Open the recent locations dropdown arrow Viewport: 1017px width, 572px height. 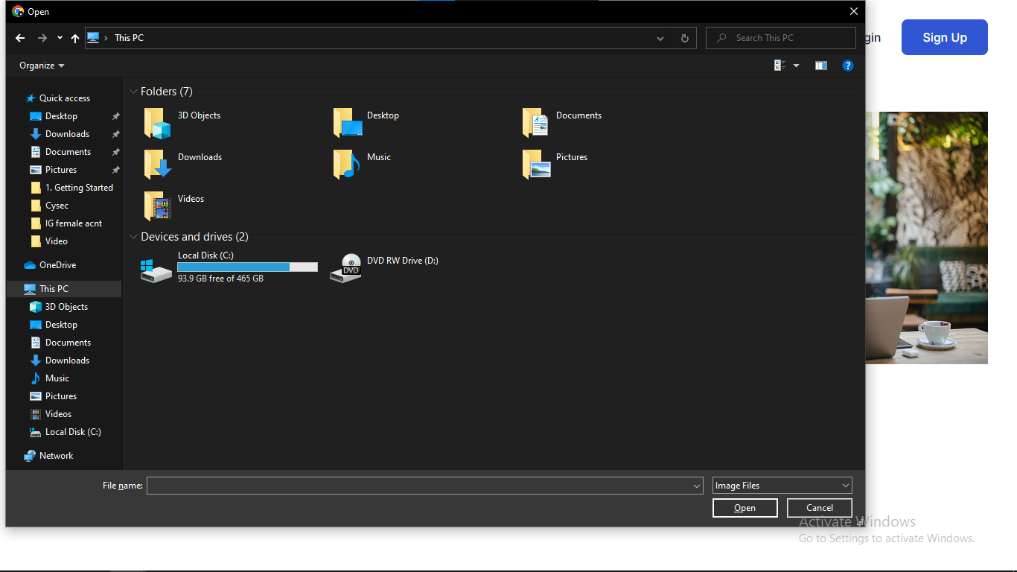(x=60, y=38)
